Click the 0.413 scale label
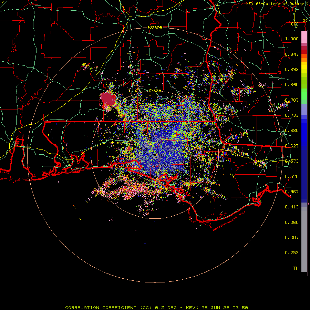 [x=292, y=207]
